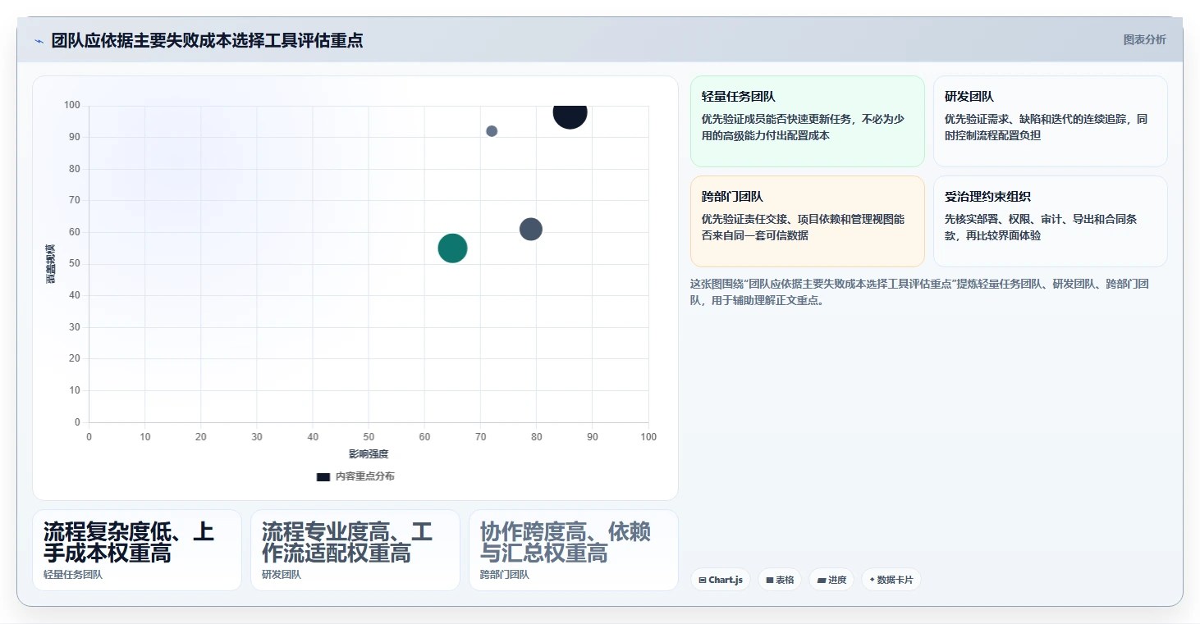Click the Chart.js chip icon
Image resolution: width=1200 pixels, height=624 pixels.
click(x=703, y=581)
